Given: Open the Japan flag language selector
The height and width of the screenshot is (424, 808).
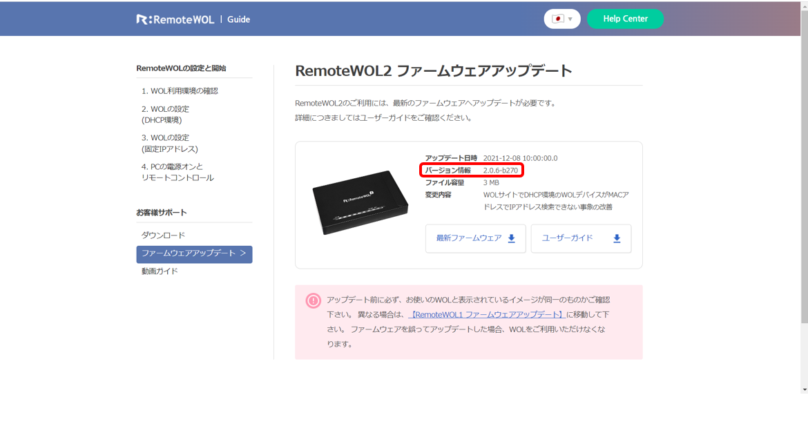Looking at the screenshot, I should (x=562, y=19).
